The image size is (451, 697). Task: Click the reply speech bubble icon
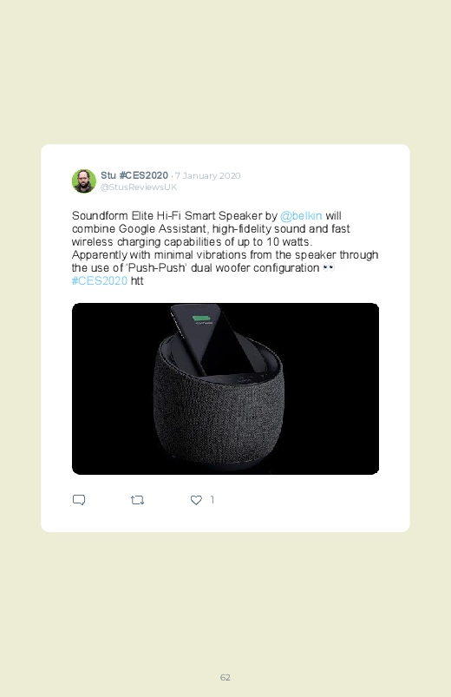[79, 500]
